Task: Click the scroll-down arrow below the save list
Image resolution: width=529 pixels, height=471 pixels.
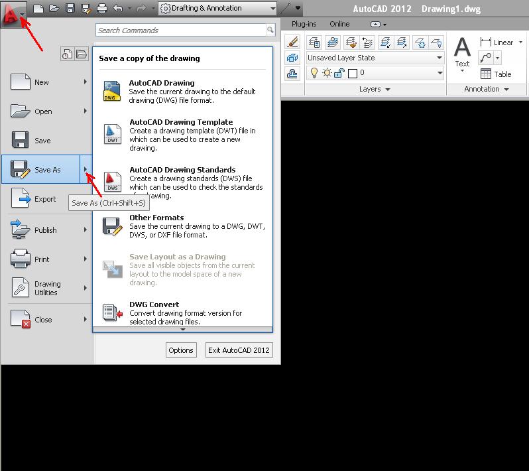Action: tap(182, 329)
